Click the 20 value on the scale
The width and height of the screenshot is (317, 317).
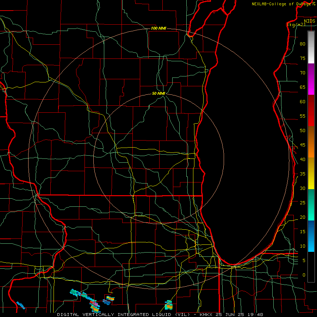point(303,217)
